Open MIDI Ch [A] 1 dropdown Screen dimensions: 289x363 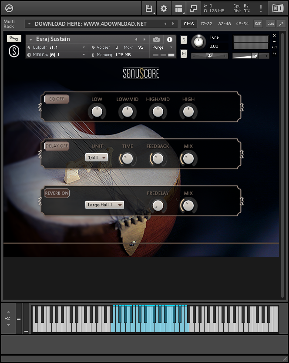click(56, 55)
